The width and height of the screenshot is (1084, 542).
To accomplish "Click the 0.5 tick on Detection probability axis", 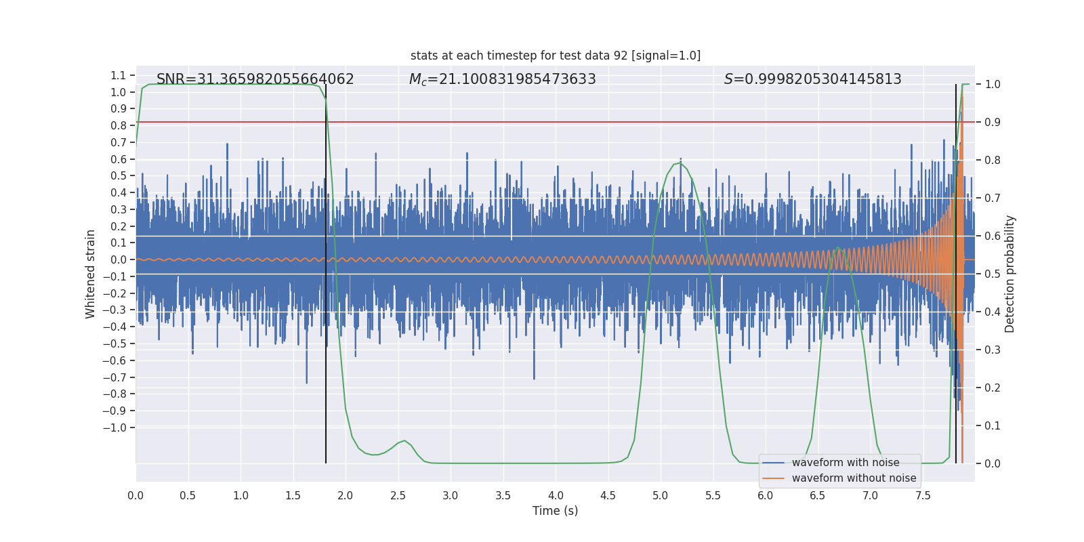I will [x=993, y=274].
